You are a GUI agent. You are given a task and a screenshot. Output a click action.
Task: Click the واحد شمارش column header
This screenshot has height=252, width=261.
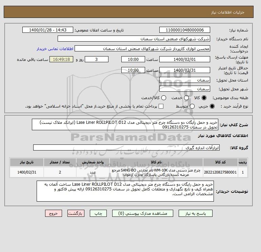pyautogui.click(x=93, y=162)
